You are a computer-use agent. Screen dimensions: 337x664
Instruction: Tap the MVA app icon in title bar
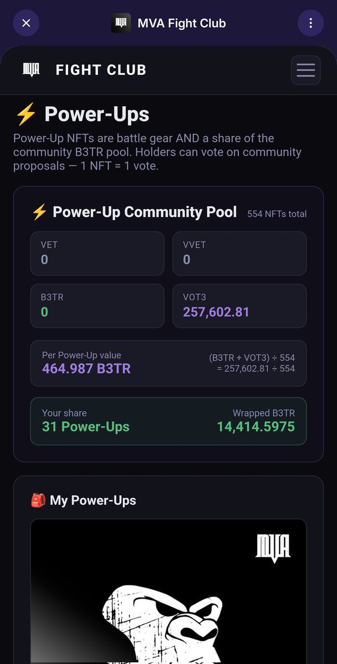point(121,23)
